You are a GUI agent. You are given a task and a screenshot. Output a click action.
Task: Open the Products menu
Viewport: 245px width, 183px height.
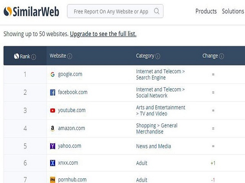206,11
